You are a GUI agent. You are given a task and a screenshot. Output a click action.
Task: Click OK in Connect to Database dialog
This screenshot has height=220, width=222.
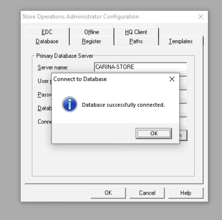click(154, 134)
